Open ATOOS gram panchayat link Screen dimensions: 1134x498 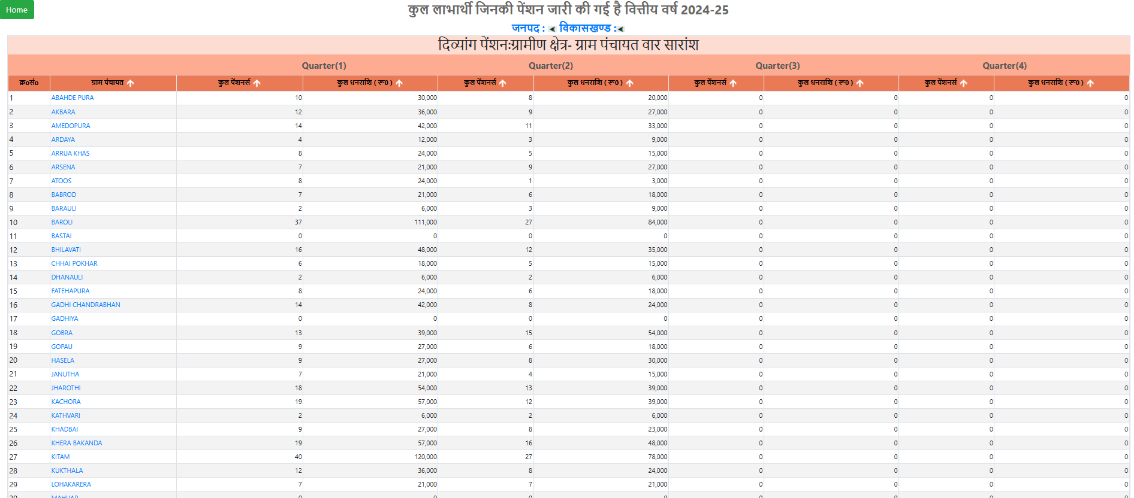click(61, 181)
